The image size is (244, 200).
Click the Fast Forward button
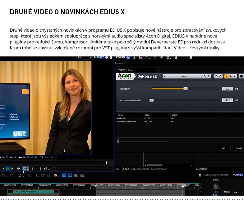click(x=18, y=169)
